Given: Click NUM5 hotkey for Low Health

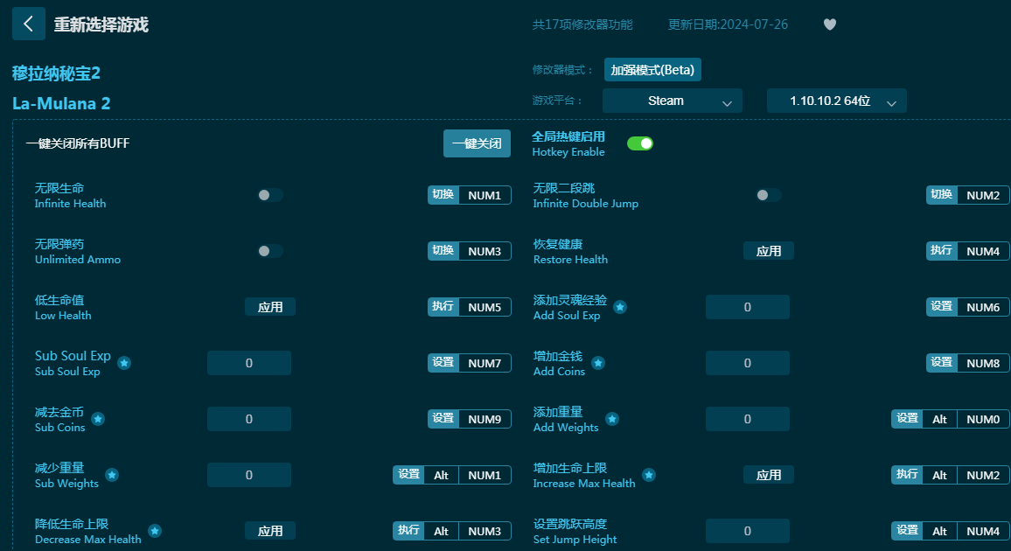Looking at the screenshot, I should point(485,307).
